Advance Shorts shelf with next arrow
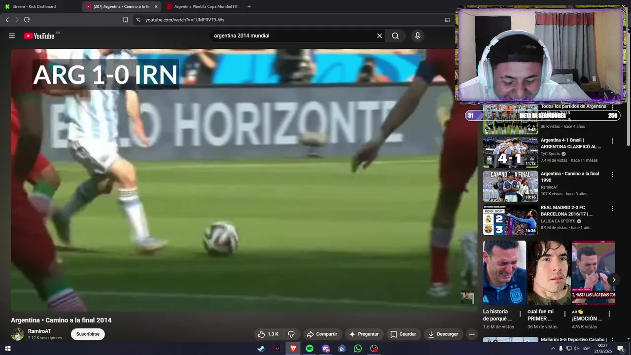631x355 pixels. (x=614, y=280)
